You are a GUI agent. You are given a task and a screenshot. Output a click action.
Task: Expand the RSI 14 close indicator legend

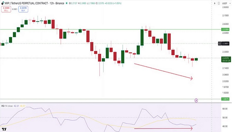tap(8, 106)
